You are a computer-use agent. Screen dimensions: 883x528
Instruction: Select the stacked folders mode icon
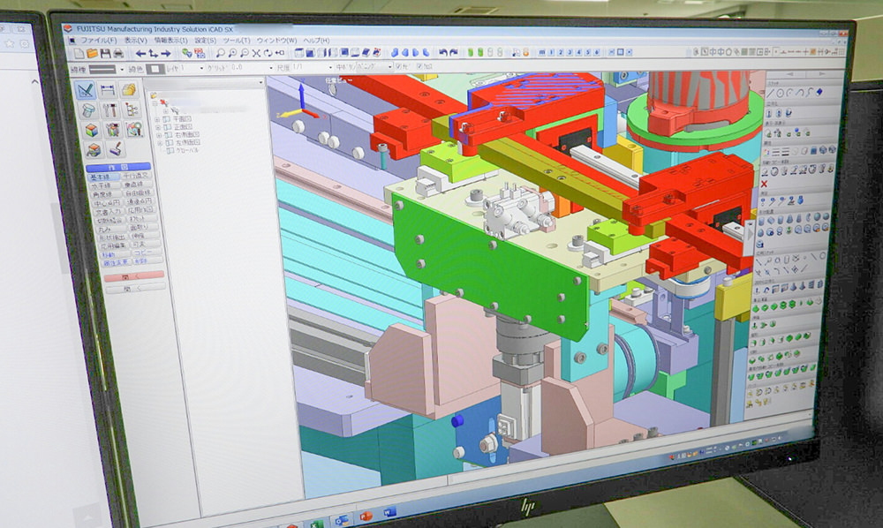[x=129, y=90]
